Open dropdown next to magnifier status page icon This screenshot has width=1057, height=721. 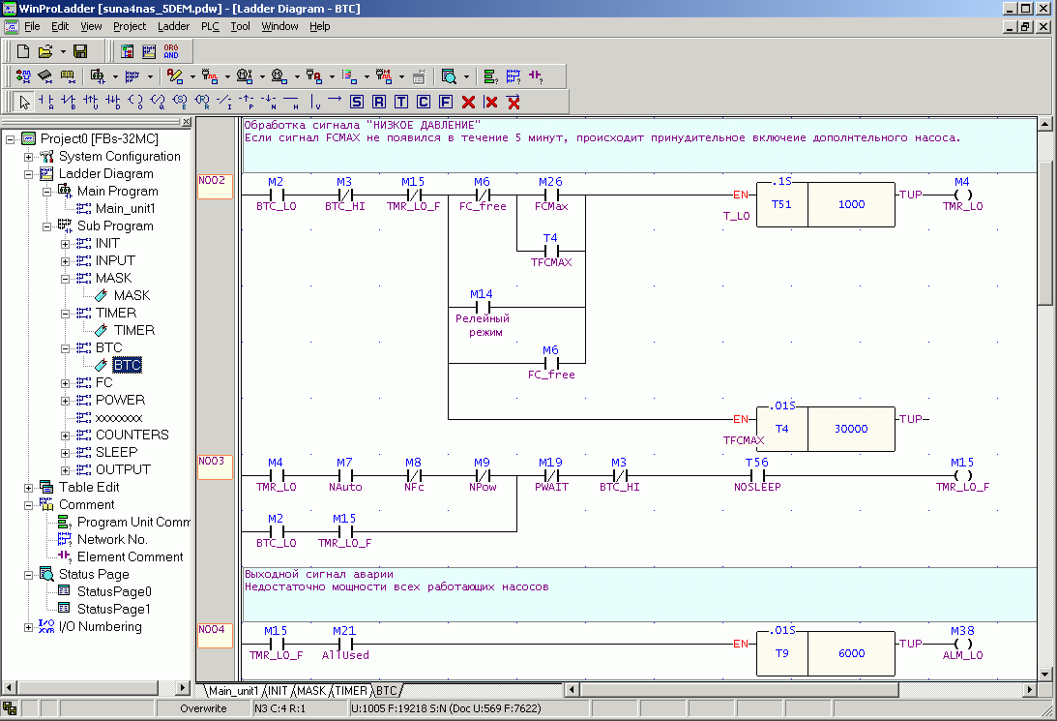[x=466, y=75]
